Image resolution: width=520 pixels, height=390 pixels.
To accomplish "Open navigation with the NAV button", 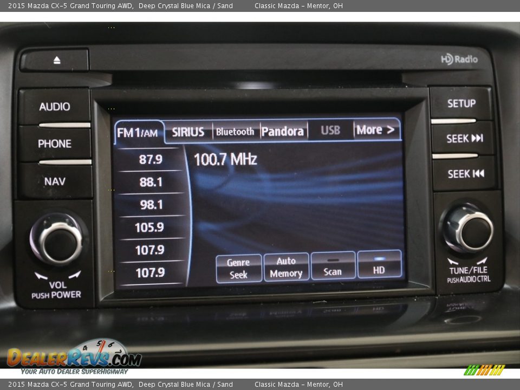I will [x=55, y=181].
